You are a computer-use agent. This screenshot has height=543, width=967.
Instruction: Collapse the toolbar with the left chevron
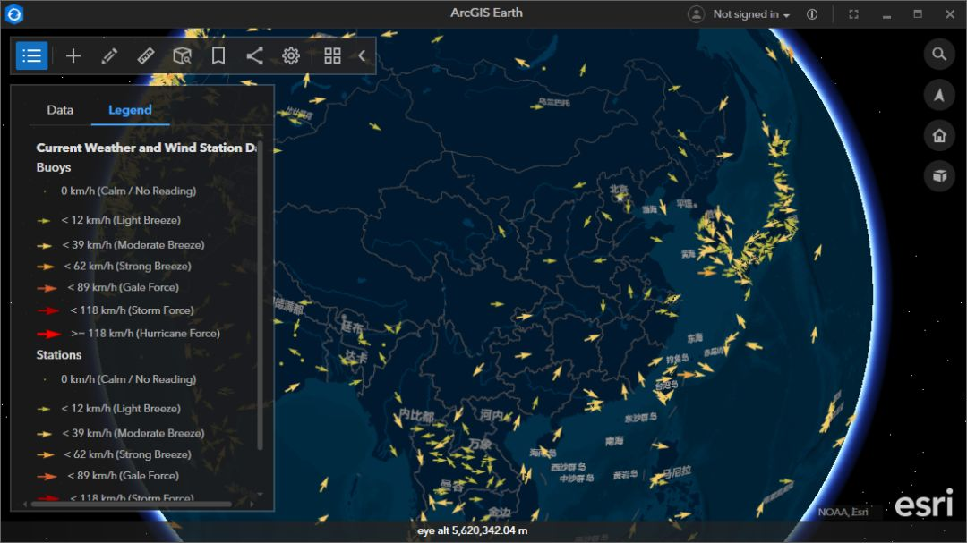pos(362,55)
